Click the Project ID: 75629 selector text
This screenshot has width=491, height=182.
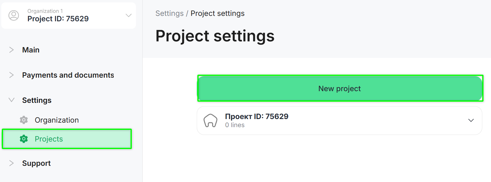(58, 19)
